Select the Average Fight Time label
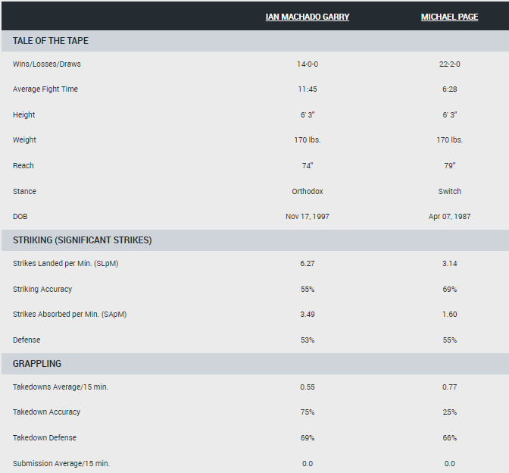Screen dimensions: 509x473 tap(45, 89)
